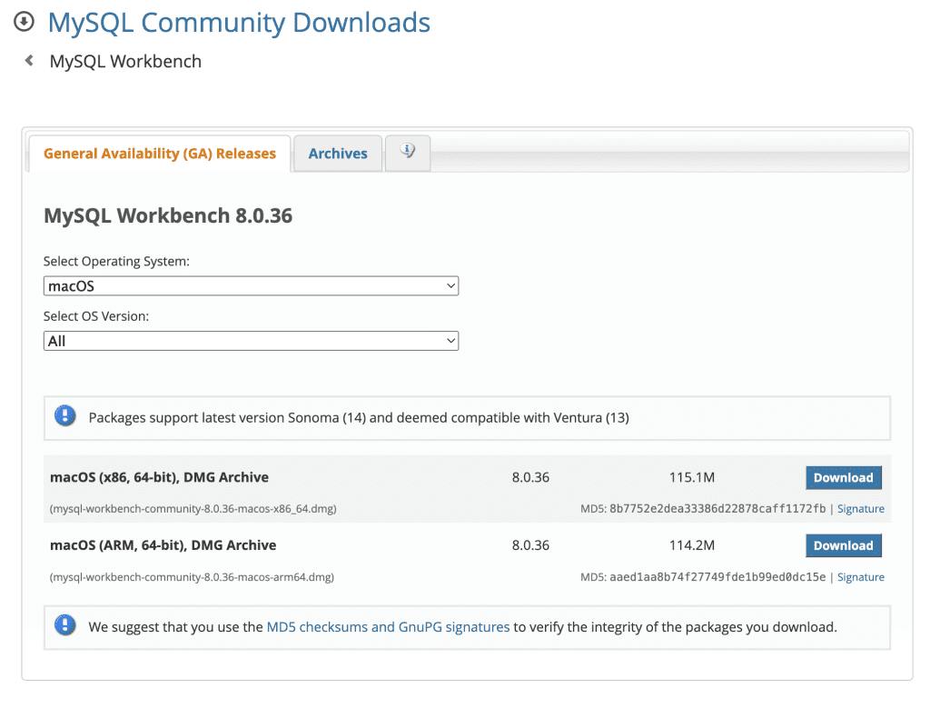
Task: Click the macOS (x86, 64-bit), DMG Archive title
Action: (160, 477)
